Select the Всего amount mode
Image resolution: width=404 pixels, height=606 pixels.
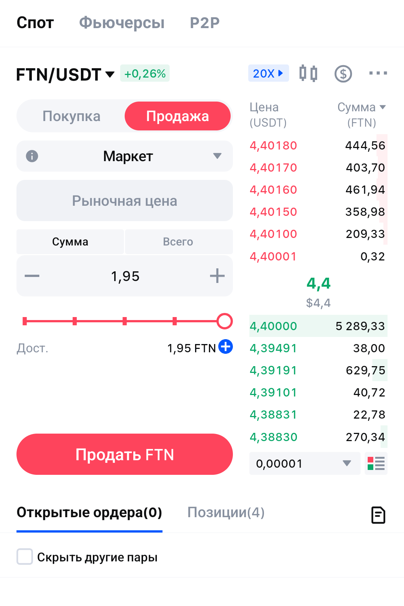coord(178,242)
